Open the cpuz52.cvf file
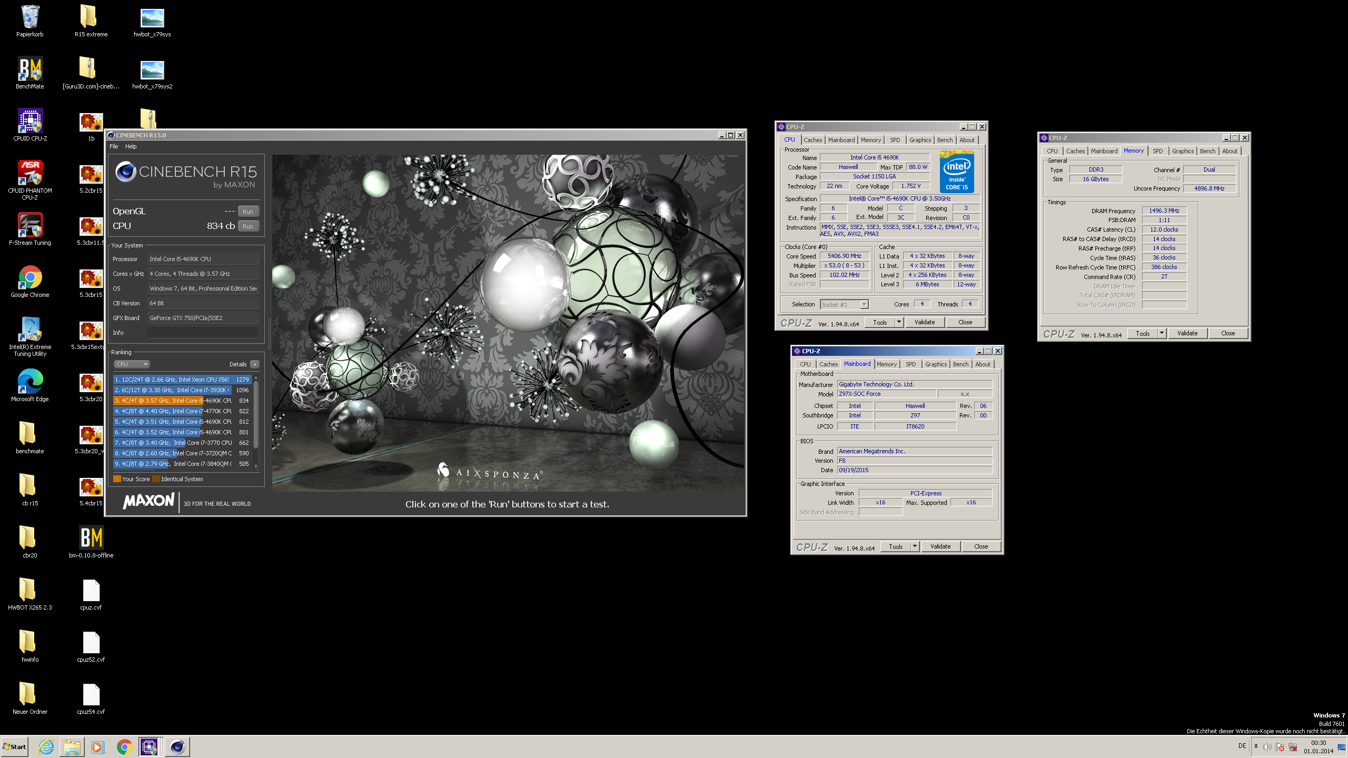The image size is (1348, 758). [91, 646]
